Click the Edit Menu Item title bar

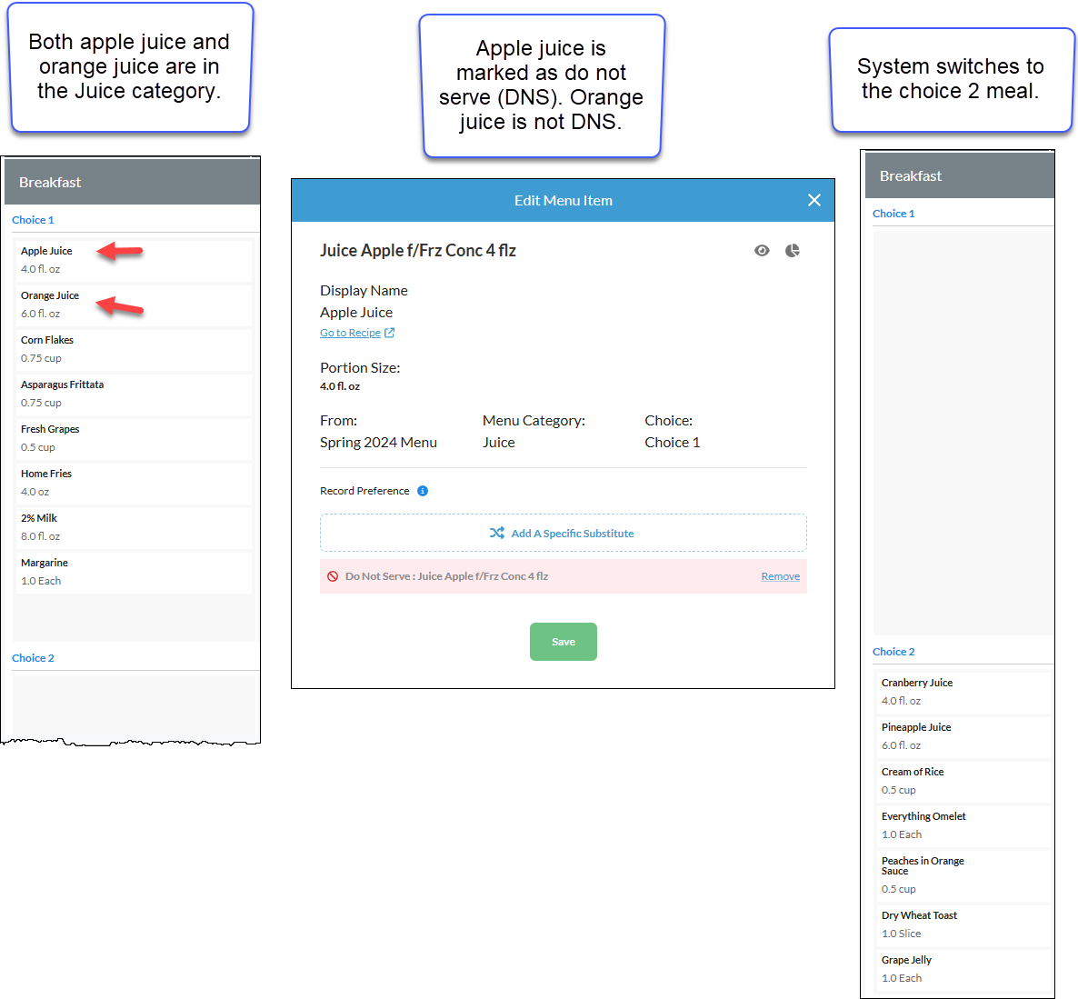[563, 200]
